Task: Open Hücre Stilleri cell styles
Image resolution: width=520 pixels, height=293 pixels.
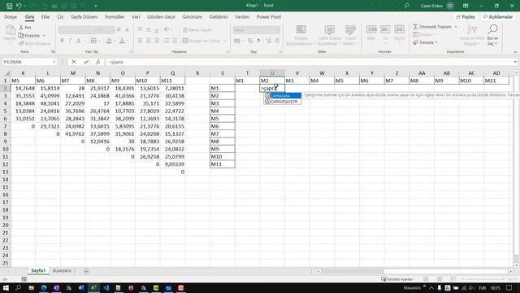Action: 350,35
